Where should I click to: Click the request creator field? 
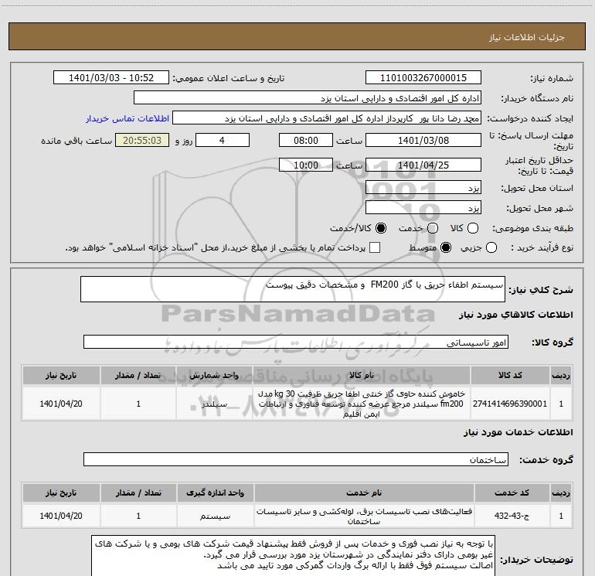tap(327, 118)
